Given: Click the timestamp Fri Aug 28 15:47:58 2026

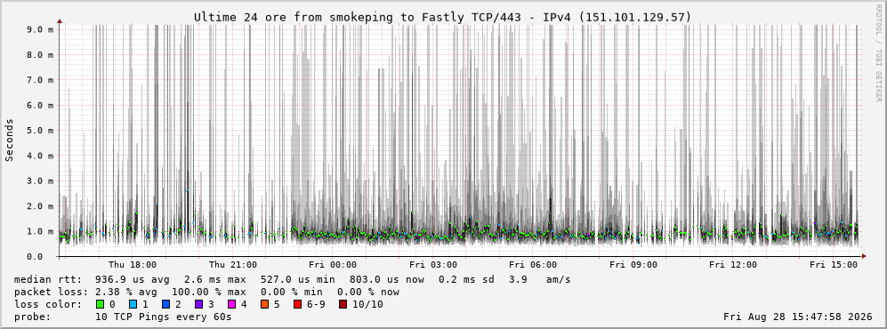Looking at the screenshot, I should tap(798, 317).
